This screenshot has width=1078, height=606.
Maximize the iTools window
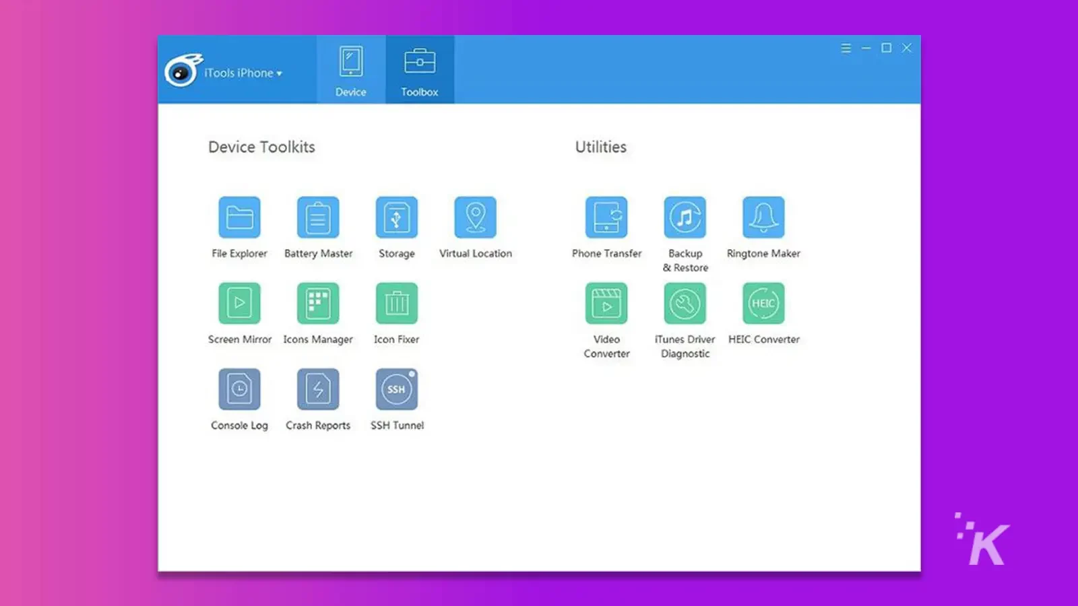pyautogui.click(x=887, y=48)
